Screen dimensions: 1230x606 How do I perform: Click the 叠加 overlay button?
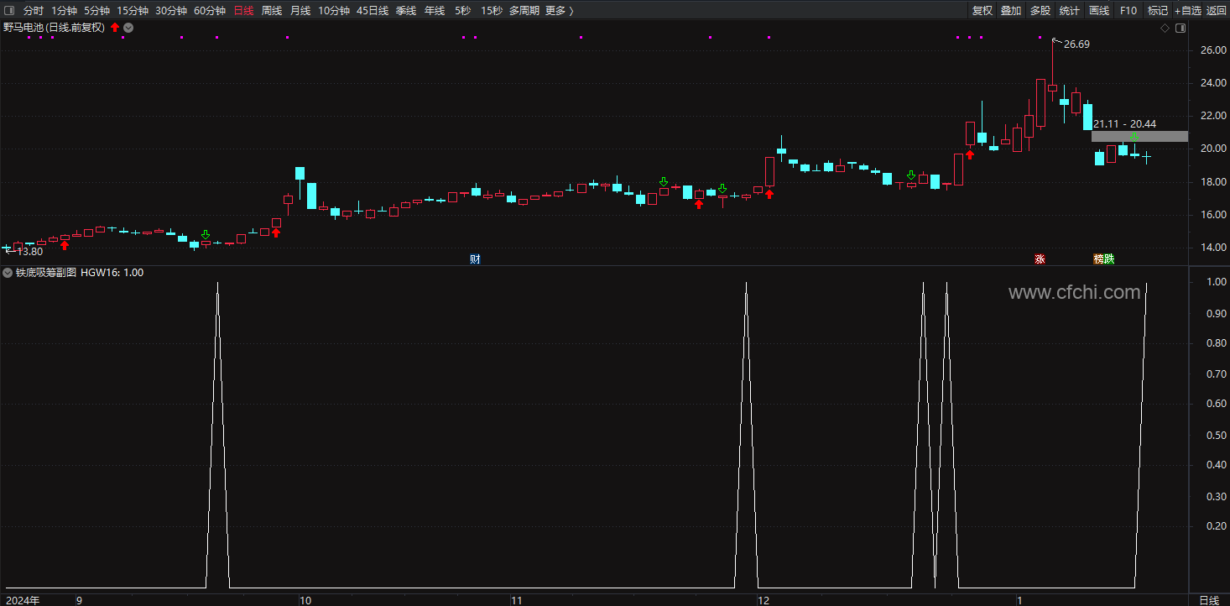click(1011, 11)
